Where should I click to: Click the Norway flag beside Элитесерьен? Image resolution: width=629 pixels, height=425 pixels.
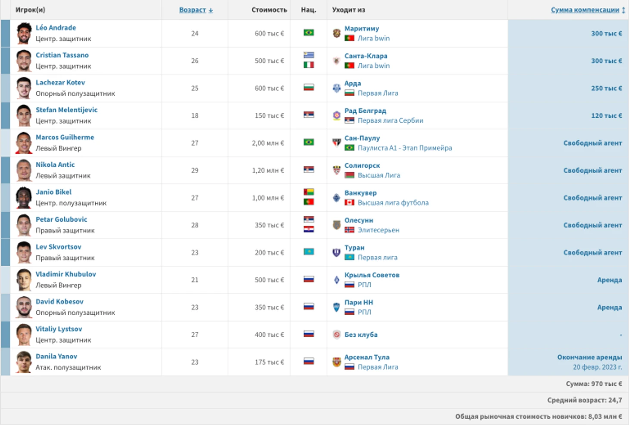(349, 230)
